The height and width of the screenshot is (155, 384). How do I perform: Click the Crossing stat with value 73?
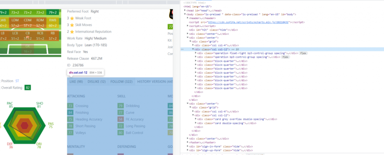[78, 106]
